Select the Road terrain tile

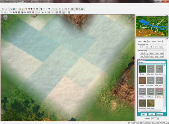[x=142, y=80]
